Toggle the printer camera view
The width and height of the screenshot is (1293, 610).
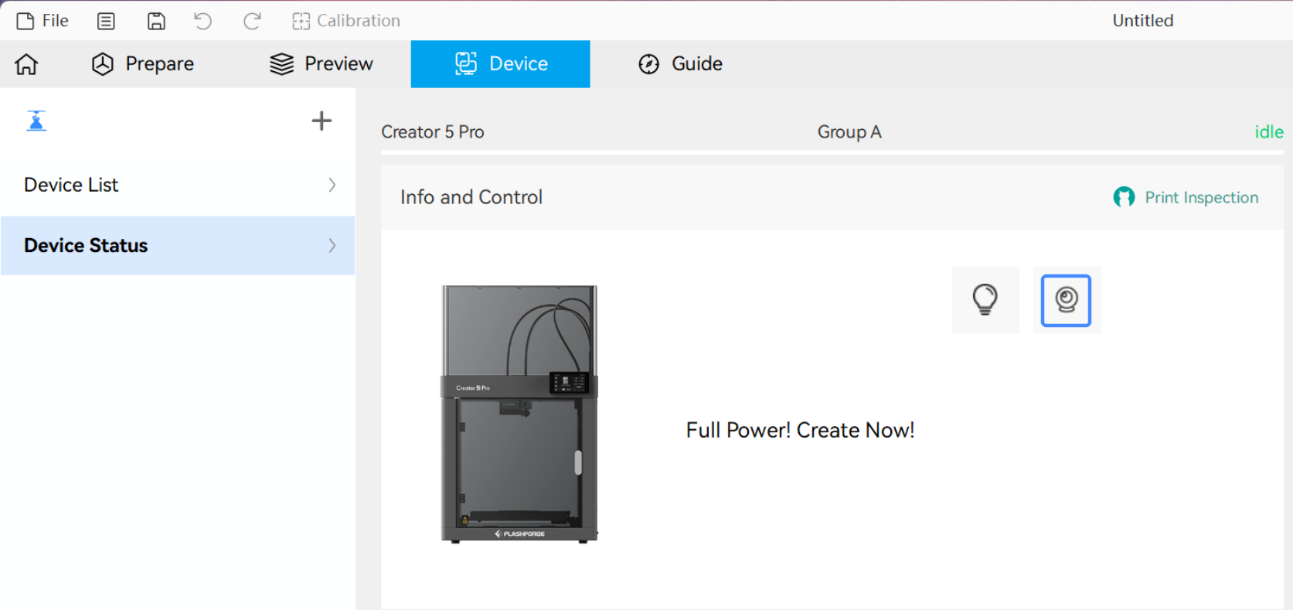click(x=1067, y=300)
